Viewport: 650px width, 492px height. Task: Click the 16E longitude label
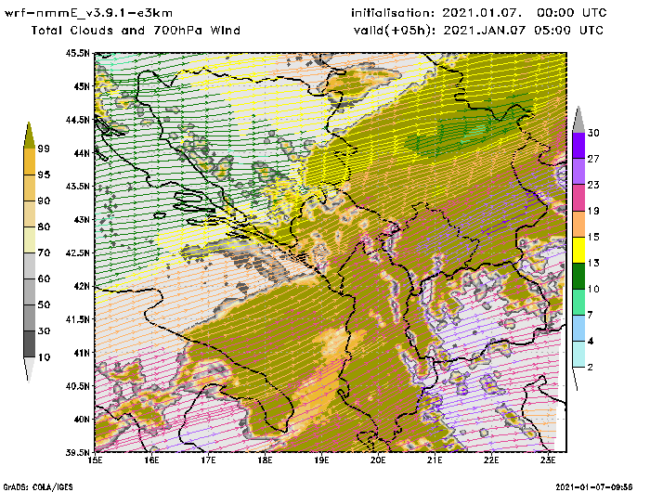151,460
